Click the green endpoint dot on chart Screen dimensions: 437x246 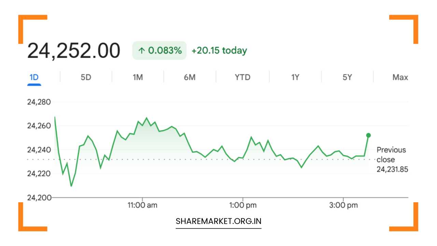[368, 135]
